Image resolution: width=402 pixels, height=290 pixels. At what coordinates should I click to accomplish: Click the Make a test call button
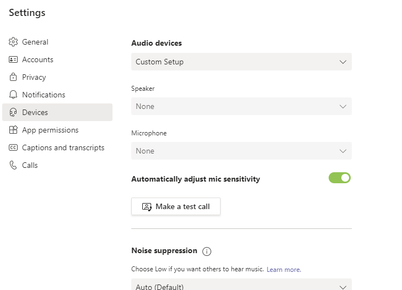(x=175, y=206)
